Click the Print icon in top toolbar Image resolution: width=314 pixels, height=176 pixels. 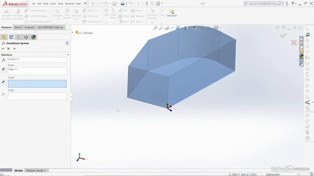coord(122,3)
